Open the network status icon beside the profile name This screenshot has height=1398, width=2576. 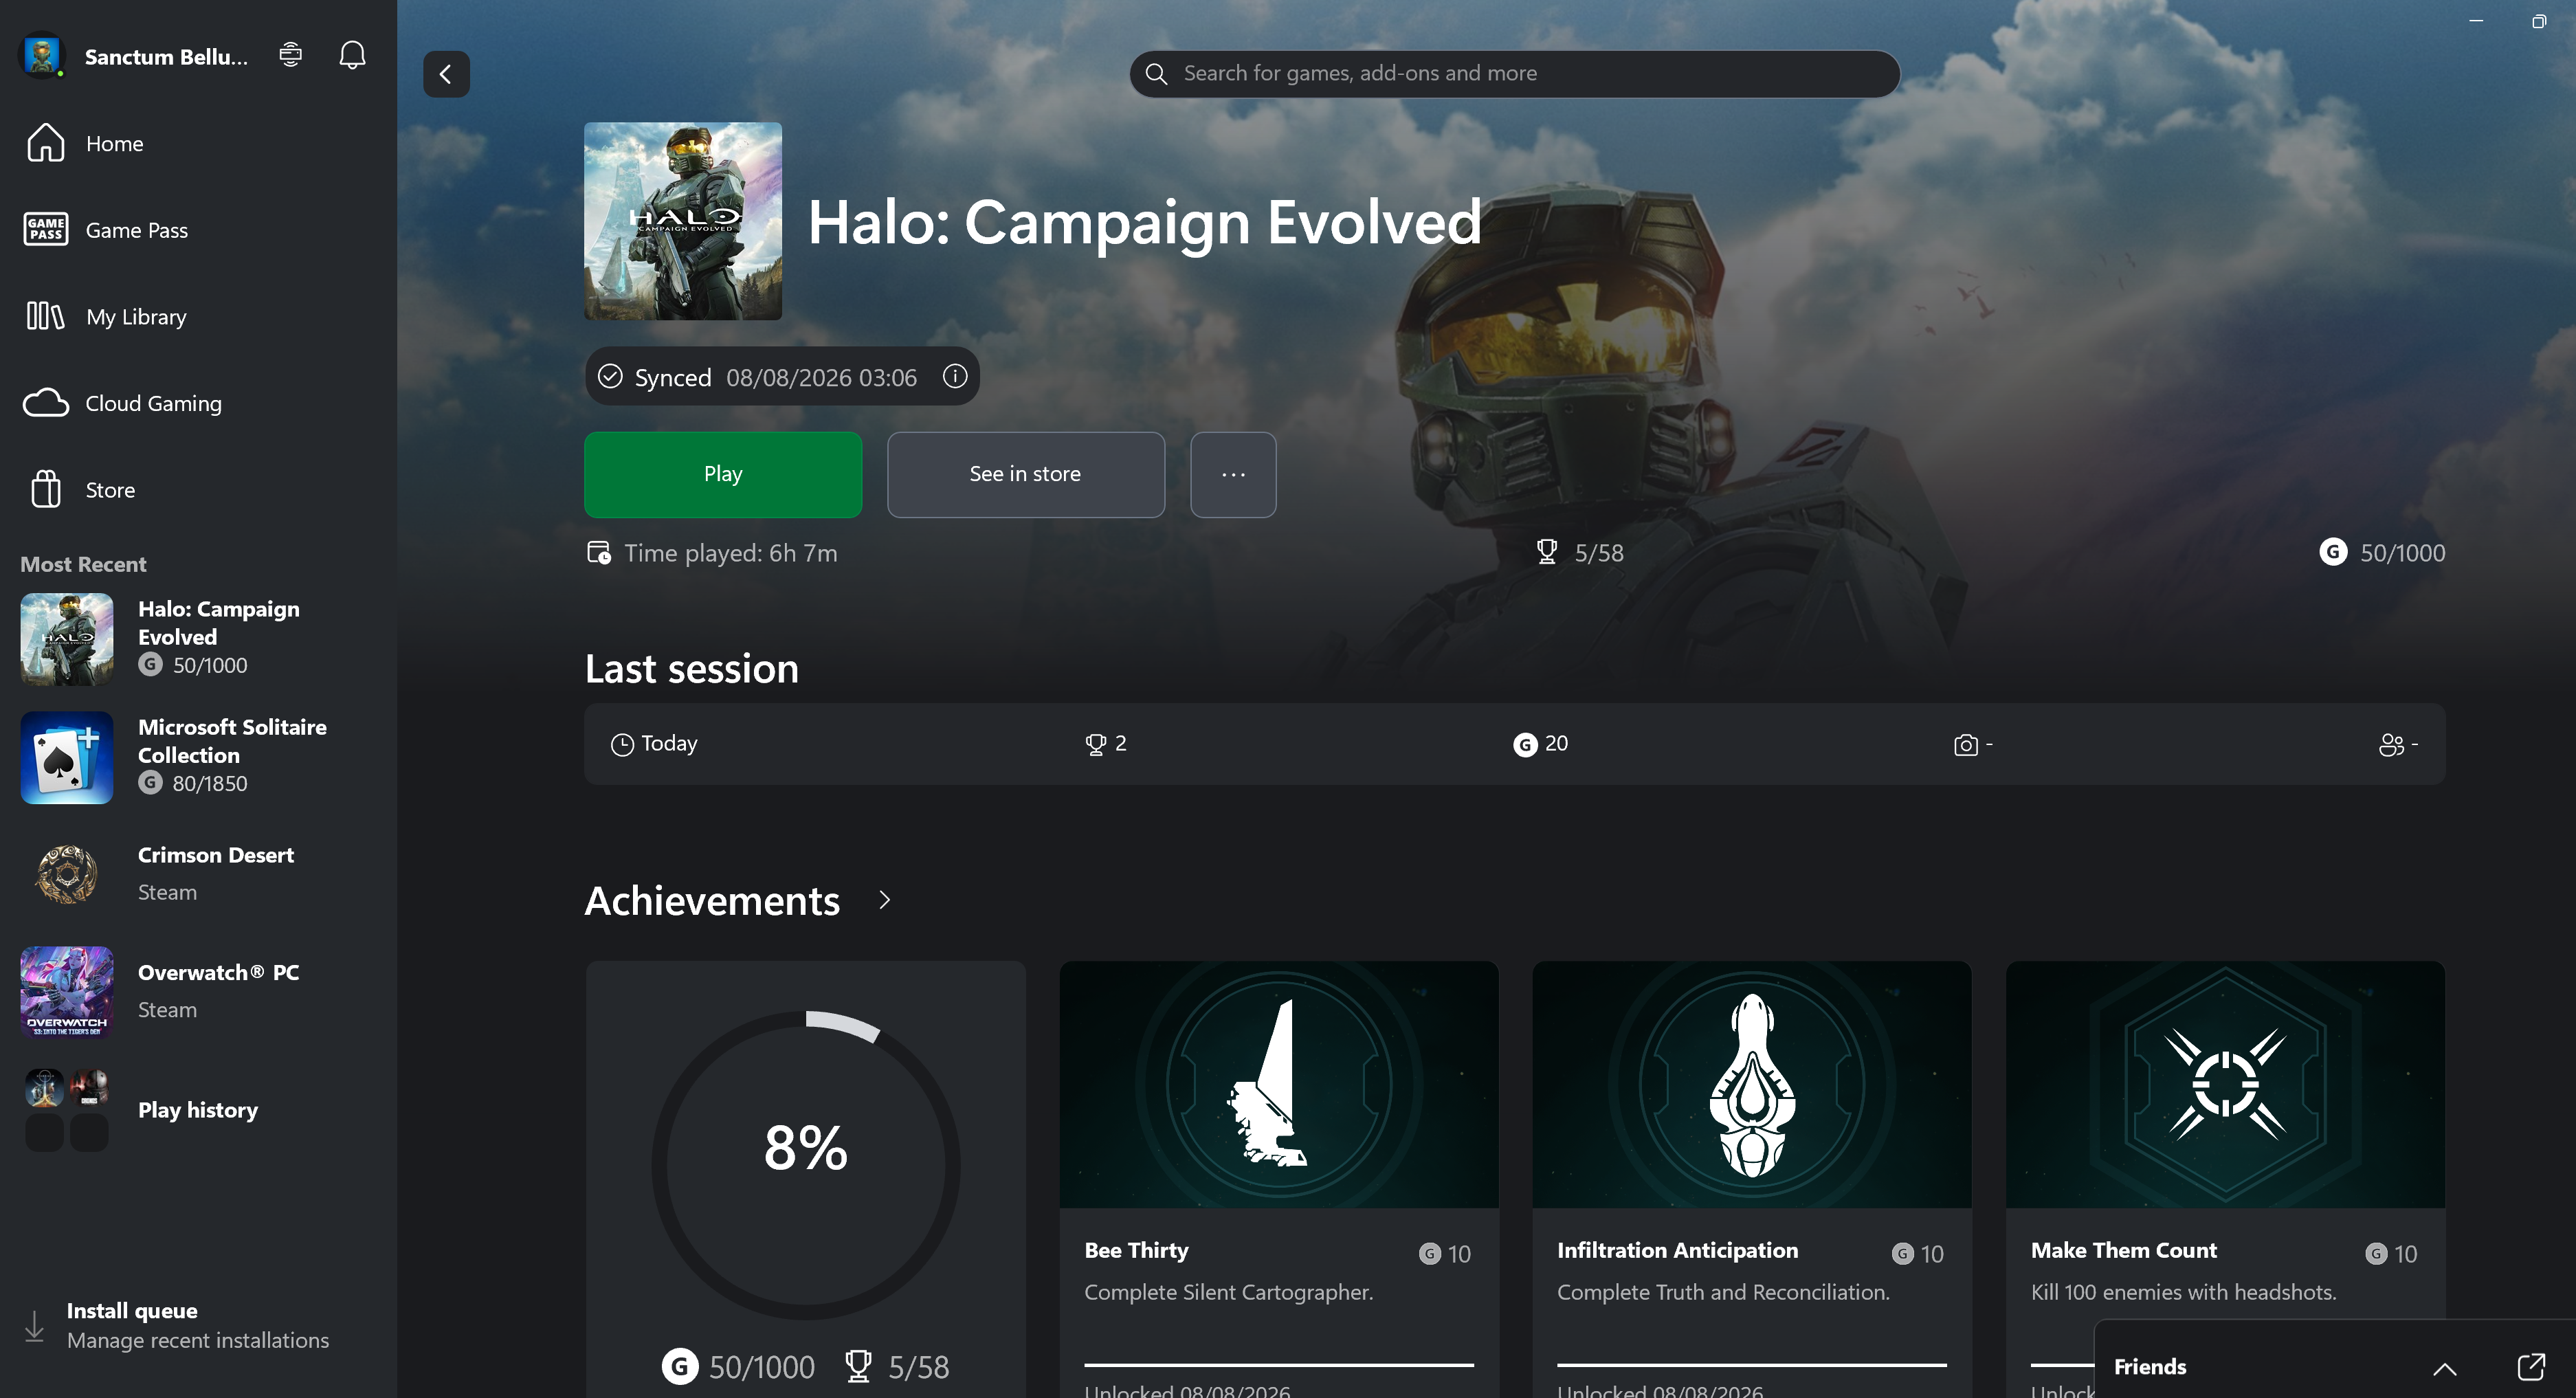(x=290, y=54)
